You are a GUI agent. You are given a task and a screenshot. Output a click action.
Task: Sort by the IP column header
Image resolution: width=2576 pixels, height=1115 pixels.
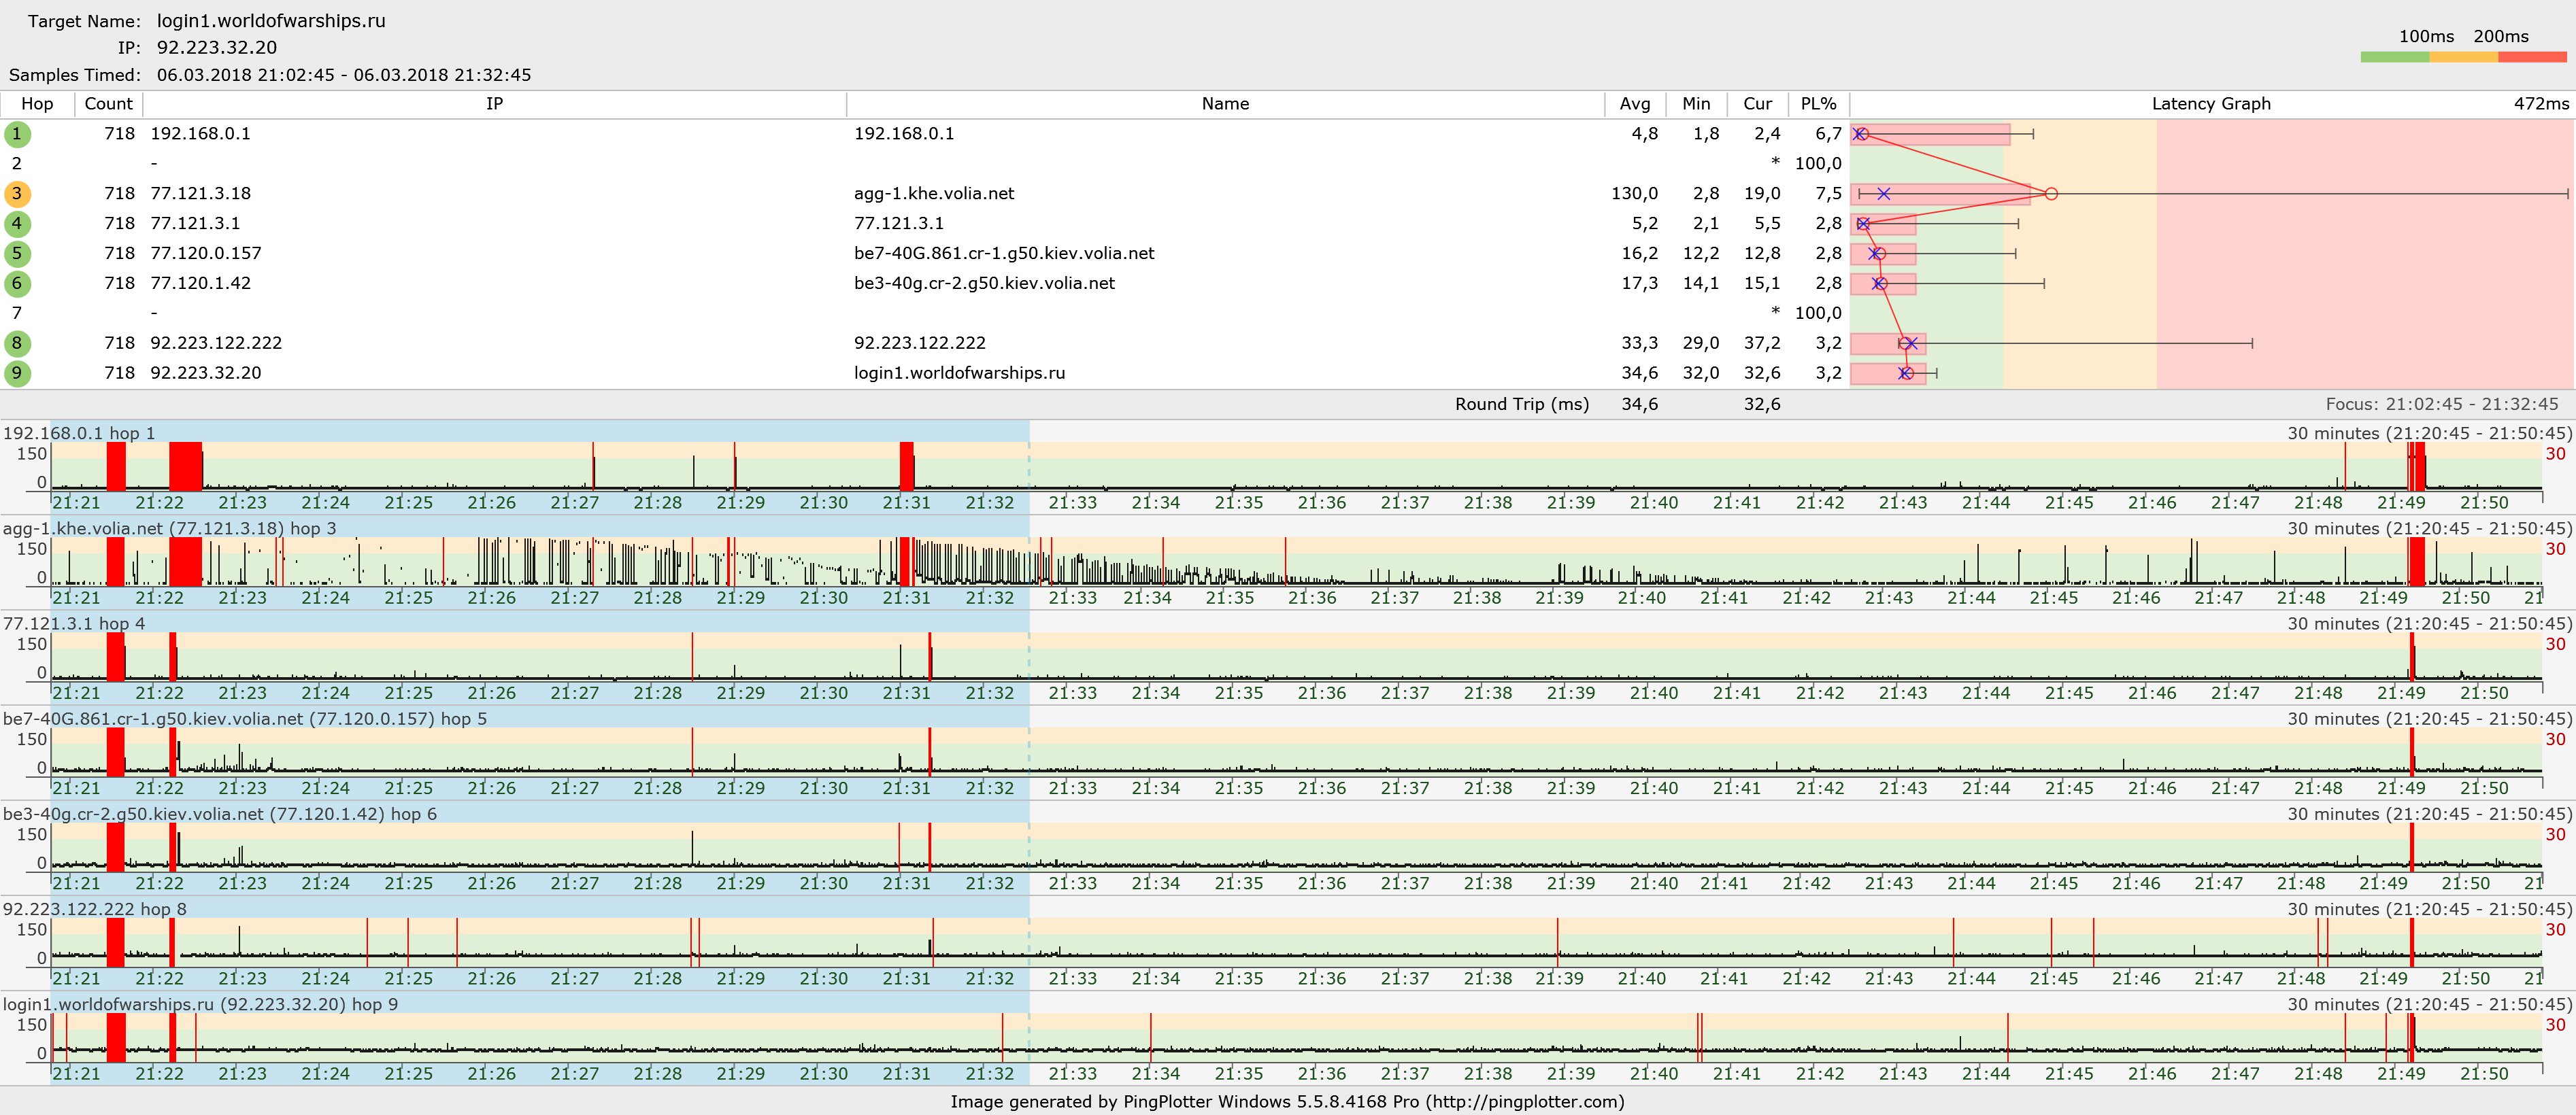[x=494, y=104]
